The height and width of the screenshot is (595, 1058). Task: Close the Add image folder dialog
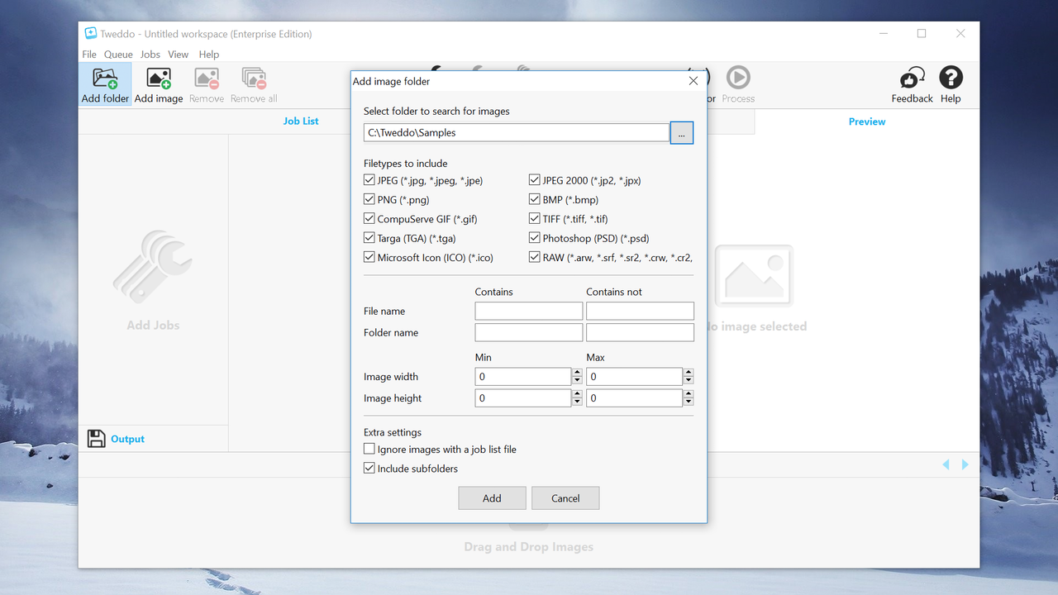(x=693, y=81)
